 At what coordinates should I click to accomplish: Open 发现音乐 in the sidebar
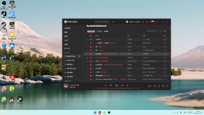pyautogui.click(x=68, y=28)
